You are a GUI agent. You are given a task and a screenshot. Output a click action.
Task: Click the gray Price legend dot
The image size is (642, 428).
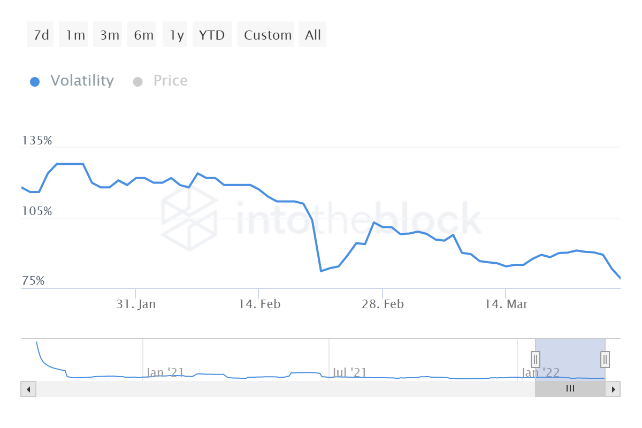(137, 81)
